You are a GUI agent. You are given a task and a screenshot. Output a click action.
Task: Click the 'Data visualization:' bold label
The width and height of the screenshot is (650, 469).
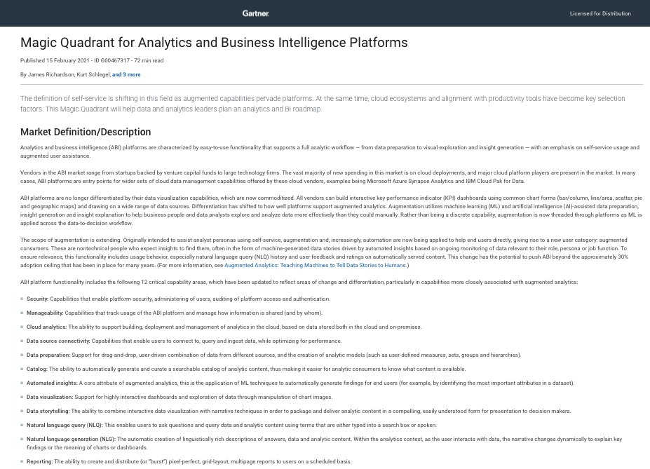50,397
